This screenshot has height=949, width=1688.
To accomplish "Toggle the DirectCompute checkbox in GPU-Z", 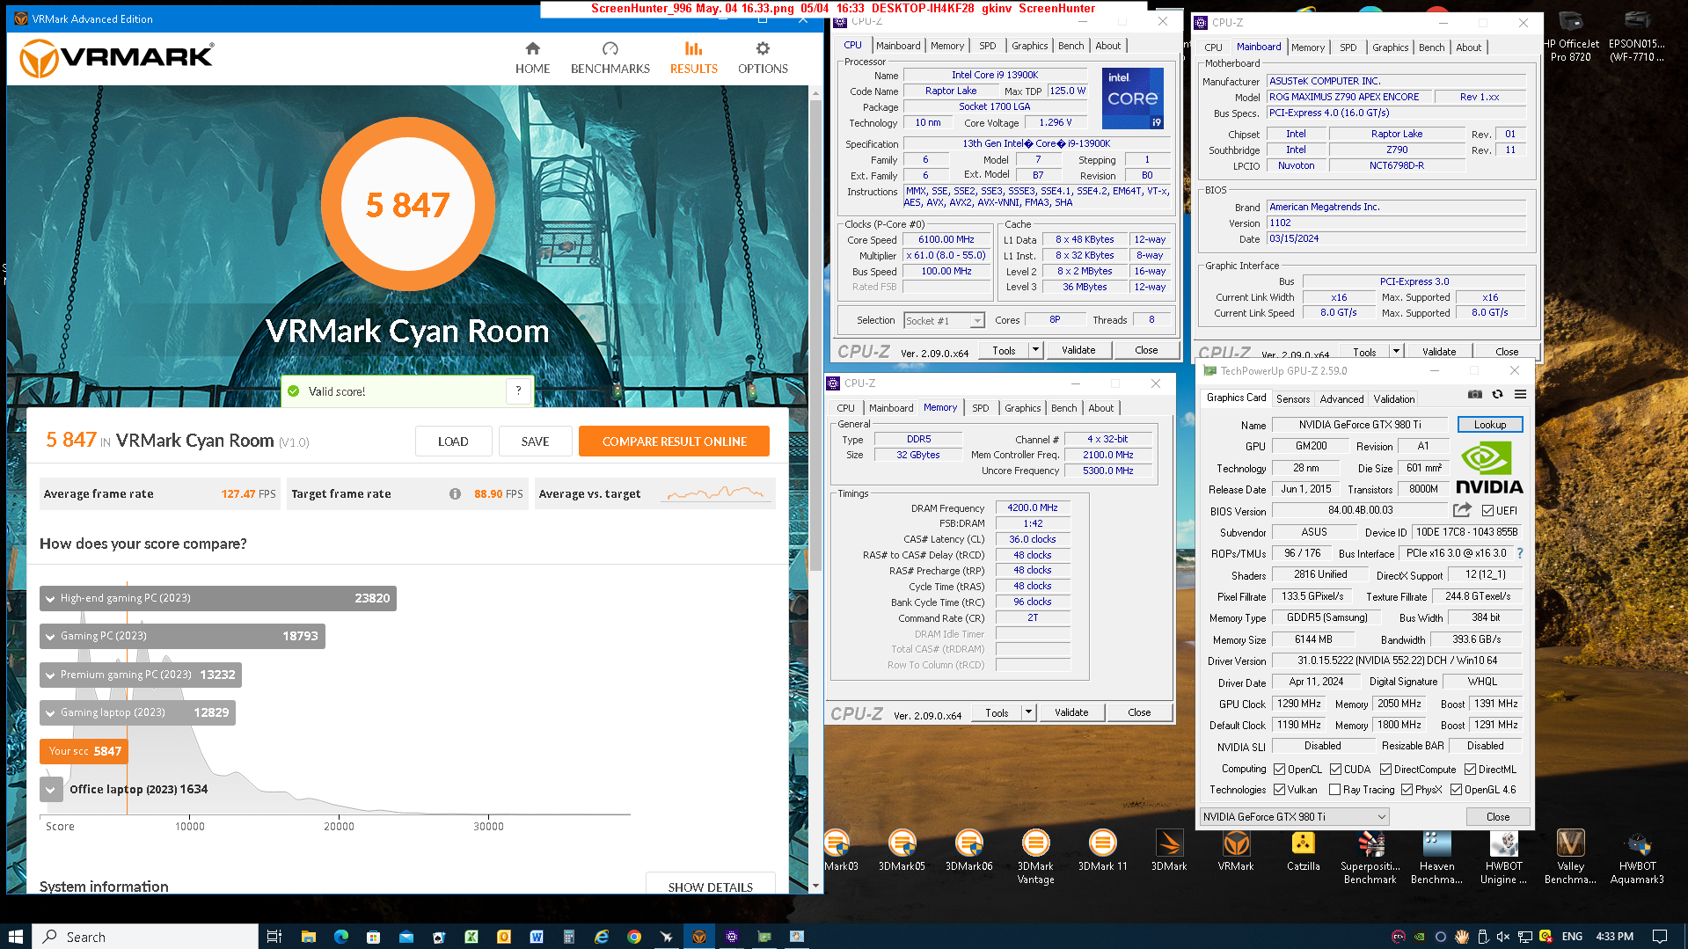I will (x=1386, y=770).
